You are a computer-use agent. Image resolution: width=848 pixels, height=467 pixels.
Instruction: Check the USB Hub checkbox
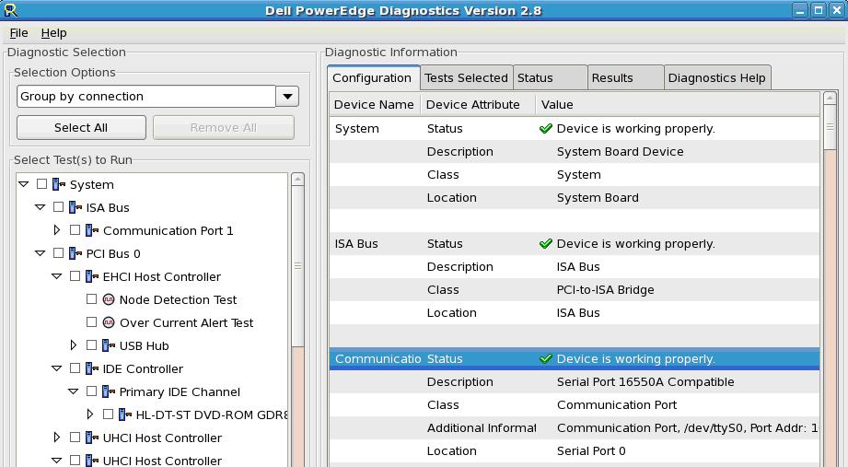(x=91, y=344)
